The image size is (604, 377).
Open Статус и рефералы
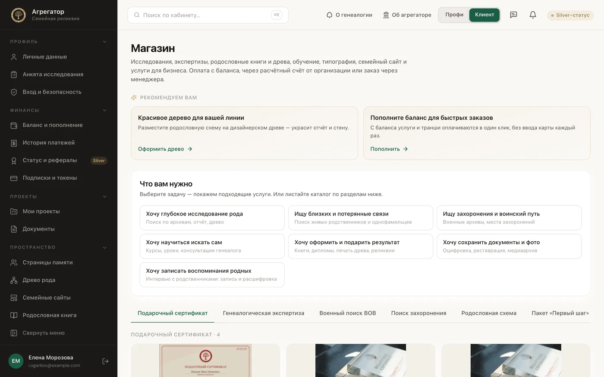click(x=59, y=161)
